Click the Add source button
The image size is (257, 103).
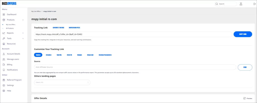245,67
